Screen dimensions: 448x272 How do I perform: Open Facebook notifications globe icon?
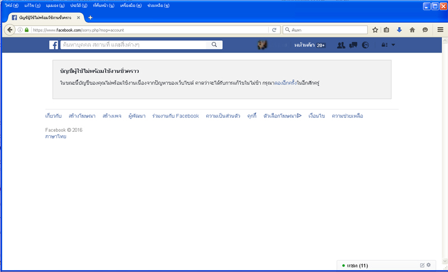(x=365, y=45)
